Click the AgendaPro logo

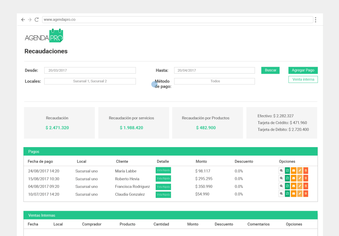point(44,36)
